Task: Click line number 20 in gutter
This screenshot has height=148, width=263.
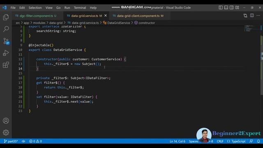Action: 20,97
